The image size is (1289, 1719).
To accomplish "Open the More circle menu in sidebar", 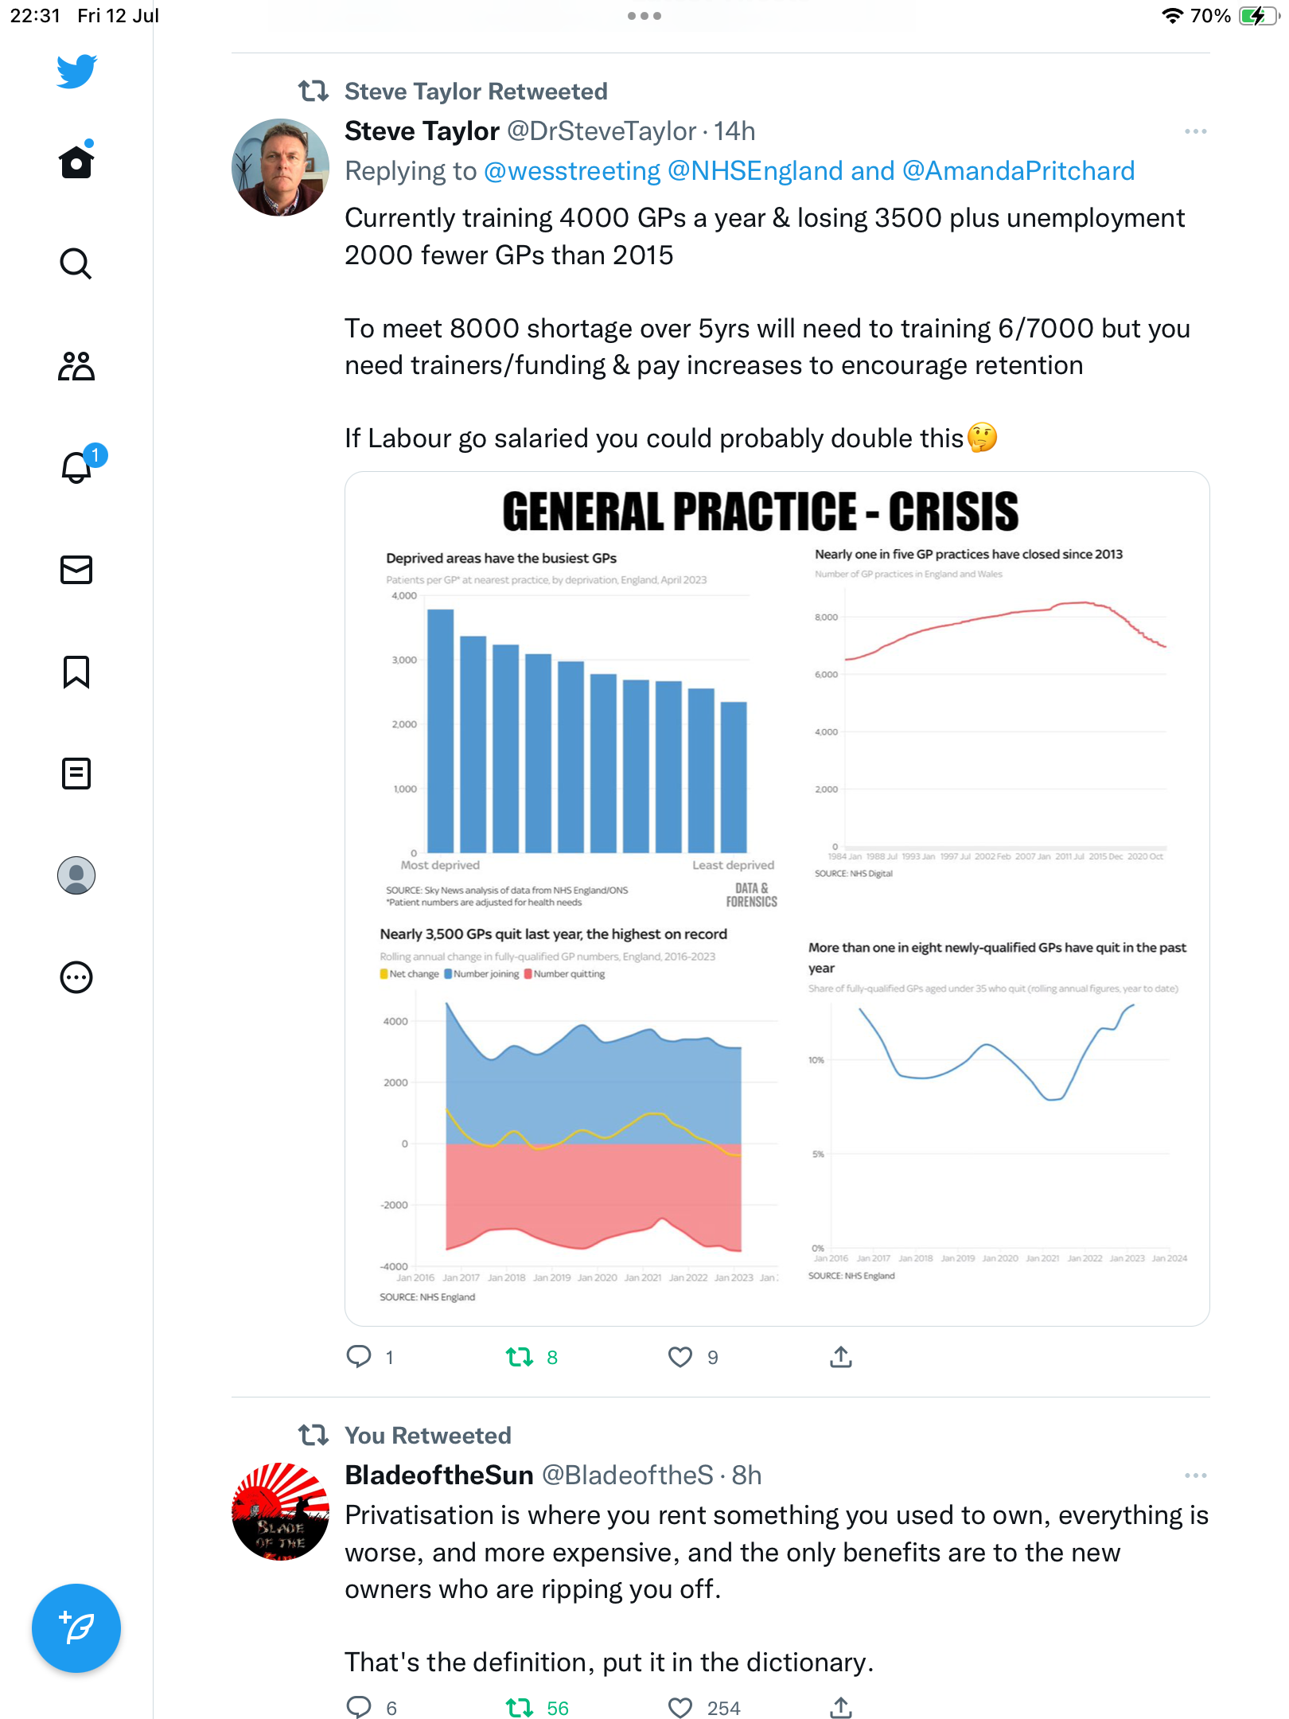I will [x=76, y=977].
